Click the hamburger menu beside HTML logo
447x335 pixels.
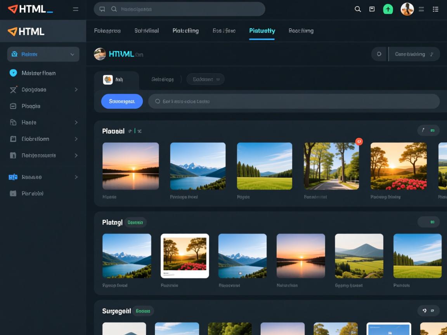pyautogui.click(x=76, y=9)
